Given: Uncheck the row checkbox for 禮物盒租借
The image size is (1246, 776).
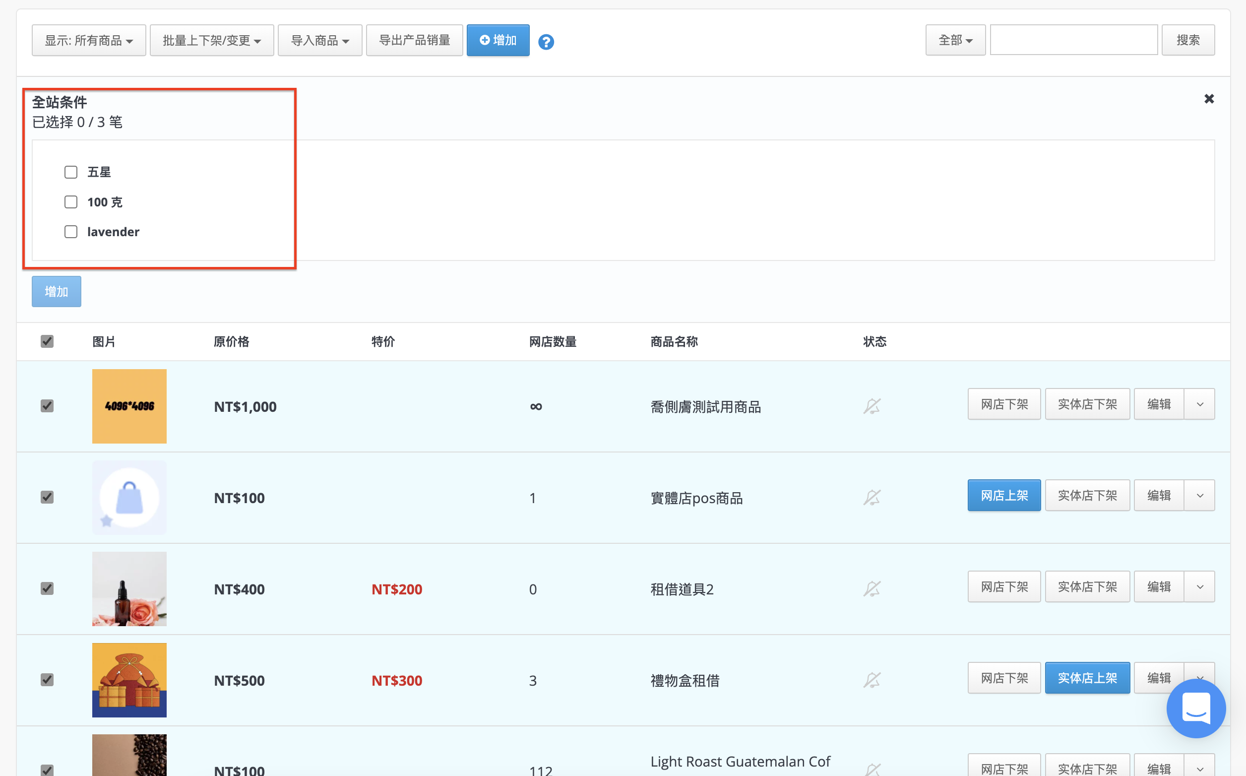Looking at the screenshot, I should pyautogui.click(x=47, y=680).
